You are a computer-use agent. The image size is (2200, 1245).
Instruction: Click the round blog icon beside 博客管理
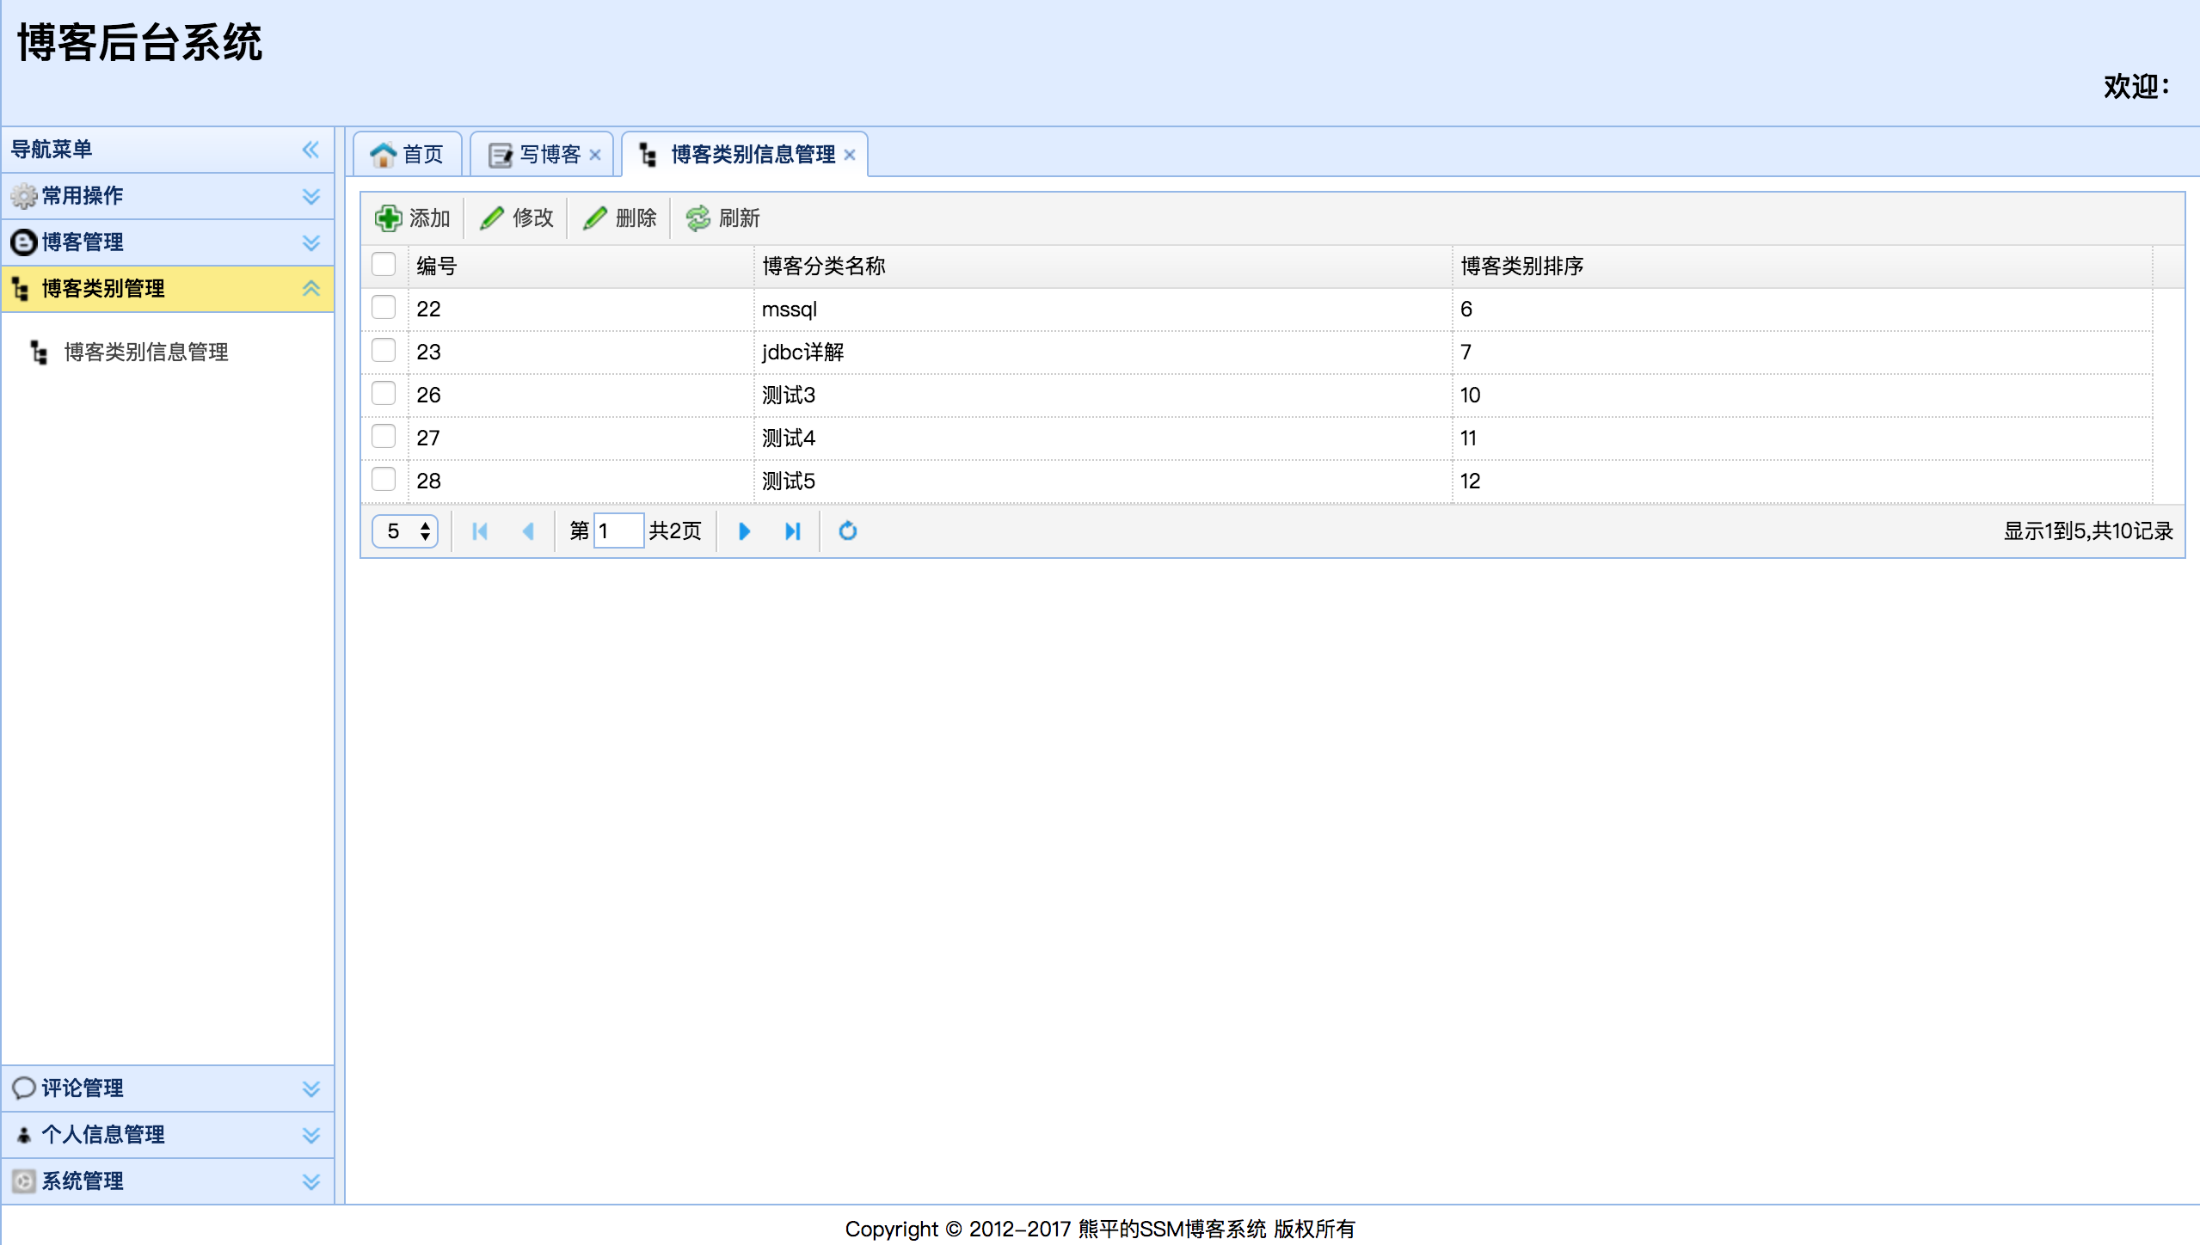[24, 242]
